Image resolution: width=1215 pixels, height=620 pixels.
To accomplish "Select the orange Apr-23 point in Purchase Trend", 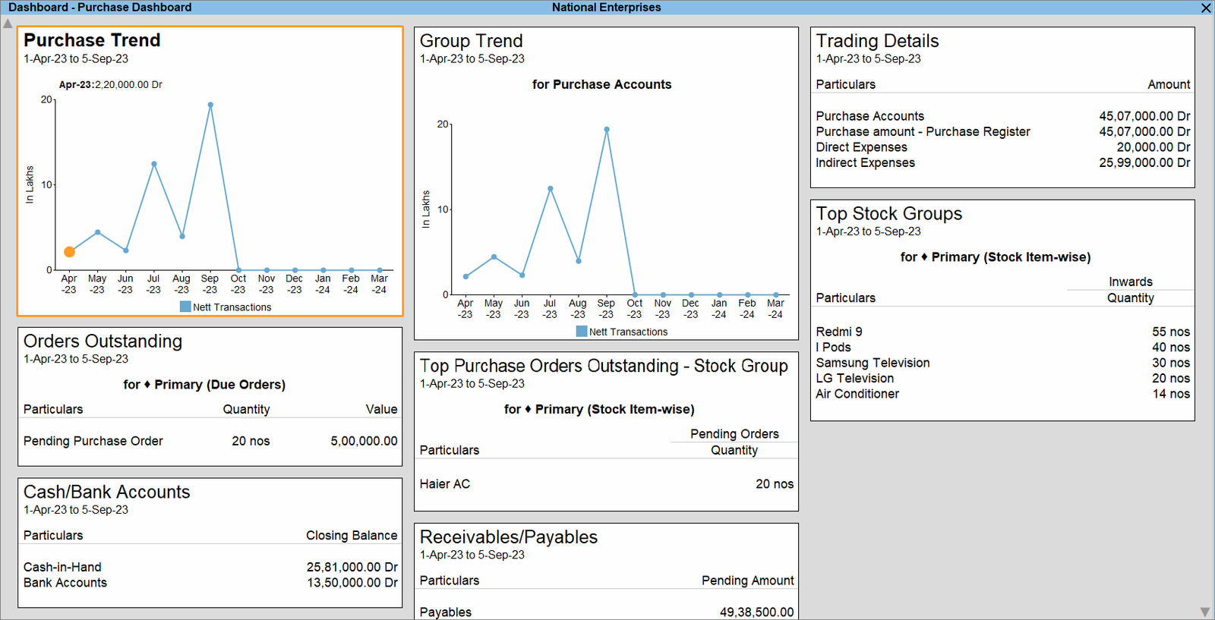I will 69,252.
